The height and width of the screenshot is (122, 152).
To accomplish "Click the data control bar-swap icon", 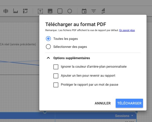I will (103, 11).
